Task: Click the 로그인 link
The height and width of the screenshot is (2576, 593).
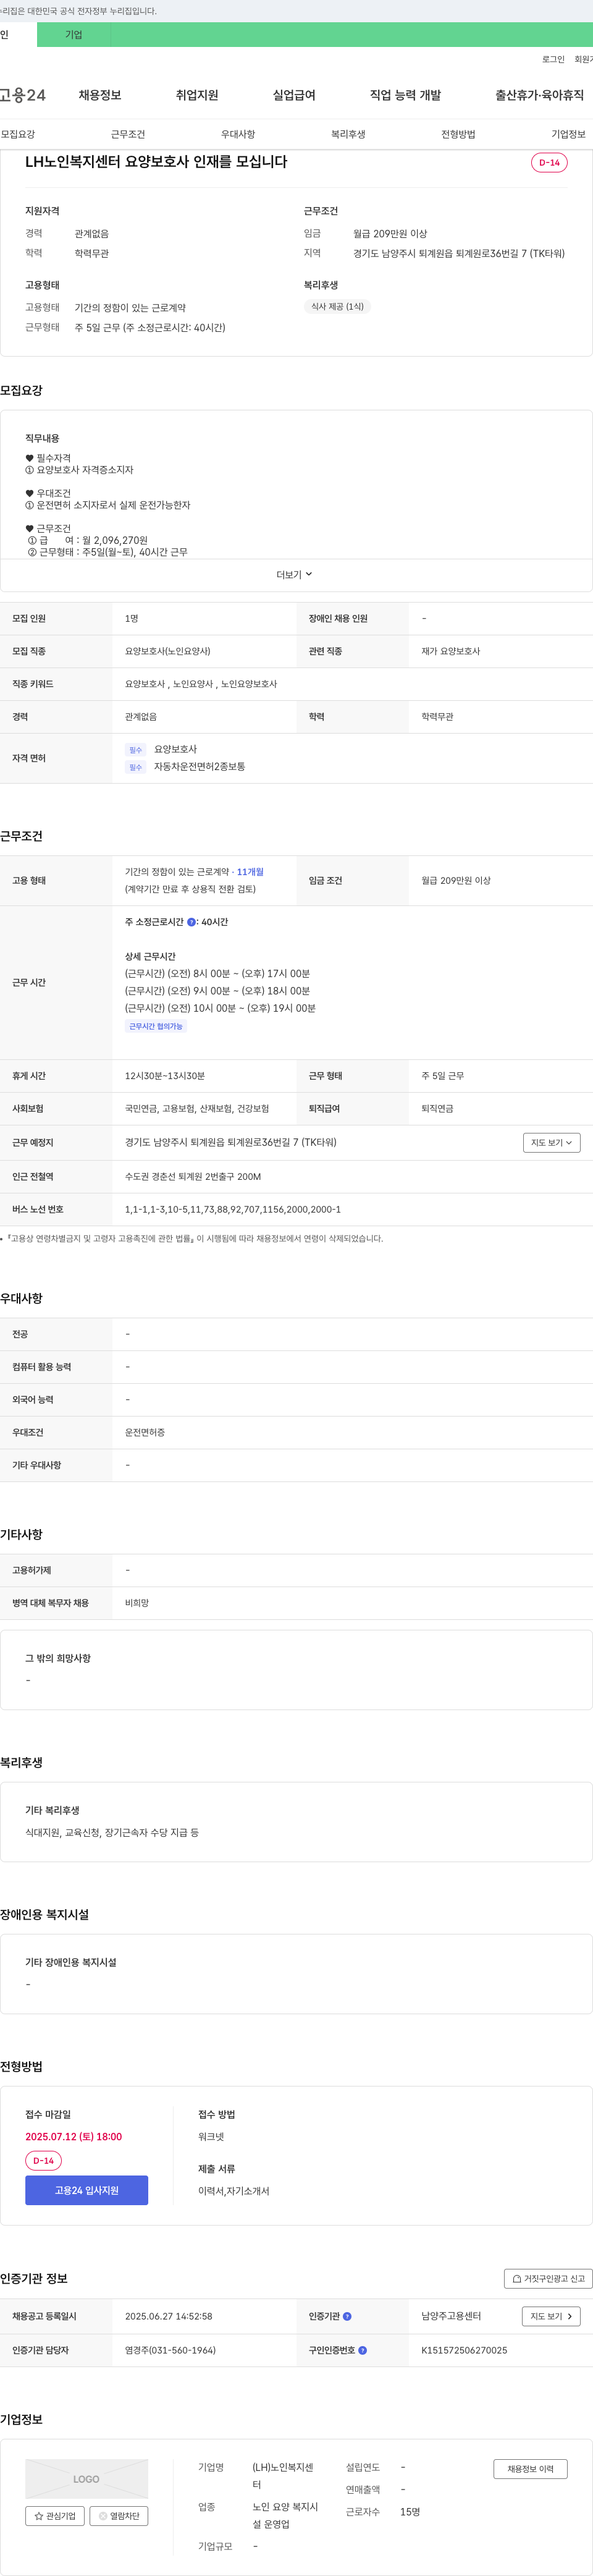Action: (553, 59)
